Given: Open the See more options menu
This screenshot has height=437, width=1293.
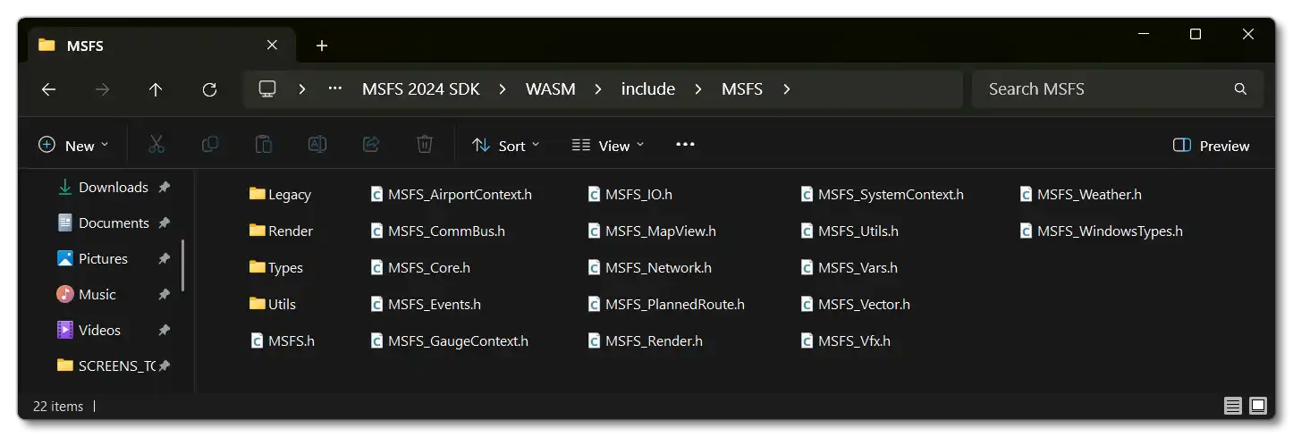Looking at the screenshot, I should [685, 145].
